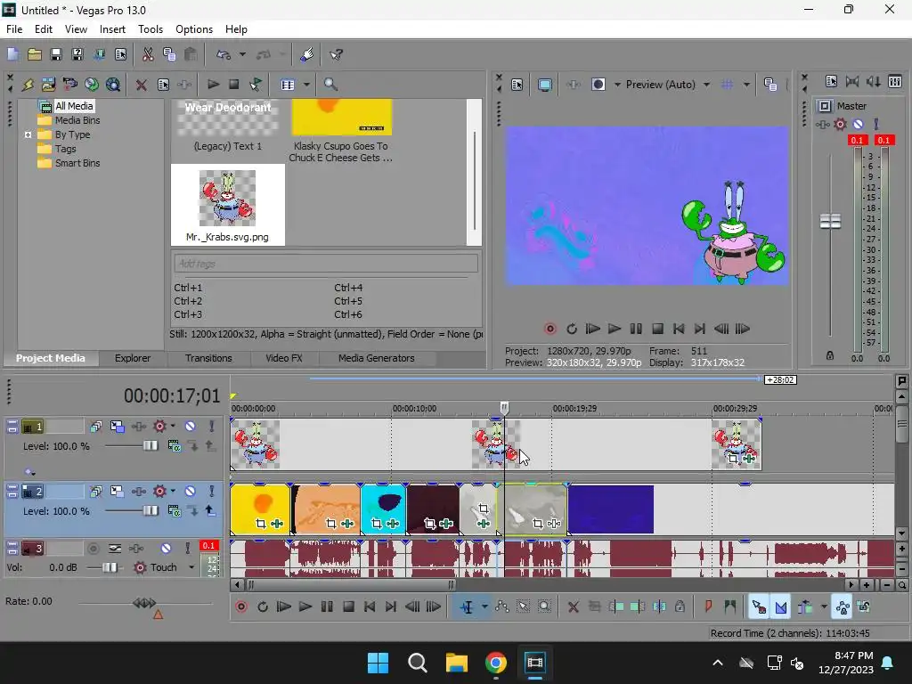The width and height of the screenshot is (912, 684).
Task: Delete selection with the timeline toolbar X icon
Action: (x=573, y=607)
